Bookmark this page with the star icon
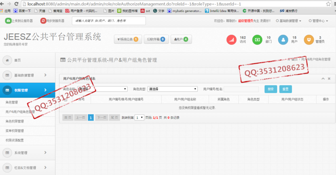The image size is (336, 175). (x=328, y=4)
